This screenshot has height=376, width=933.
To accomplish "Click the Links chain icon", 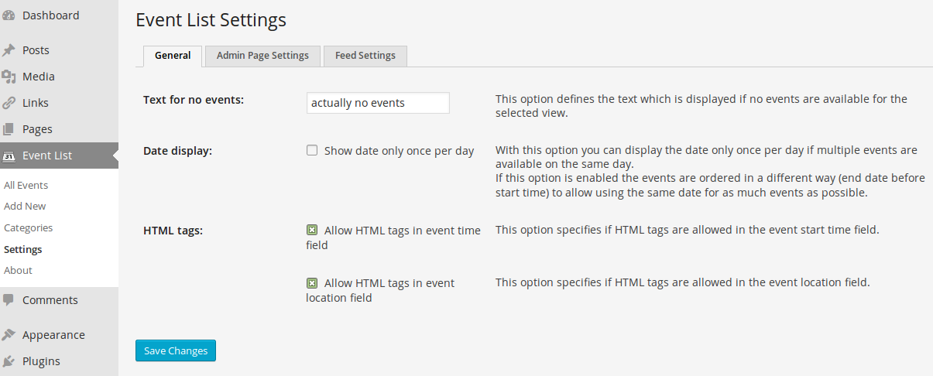I will [x=9, y=103].
